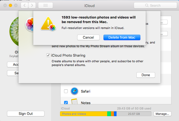Cancel the photo removal alert
This screenshot has width=179, height=121.
coord(88,38)
